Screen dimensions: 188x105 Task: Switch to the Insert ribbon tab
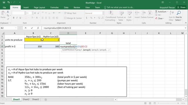point(26,7)
